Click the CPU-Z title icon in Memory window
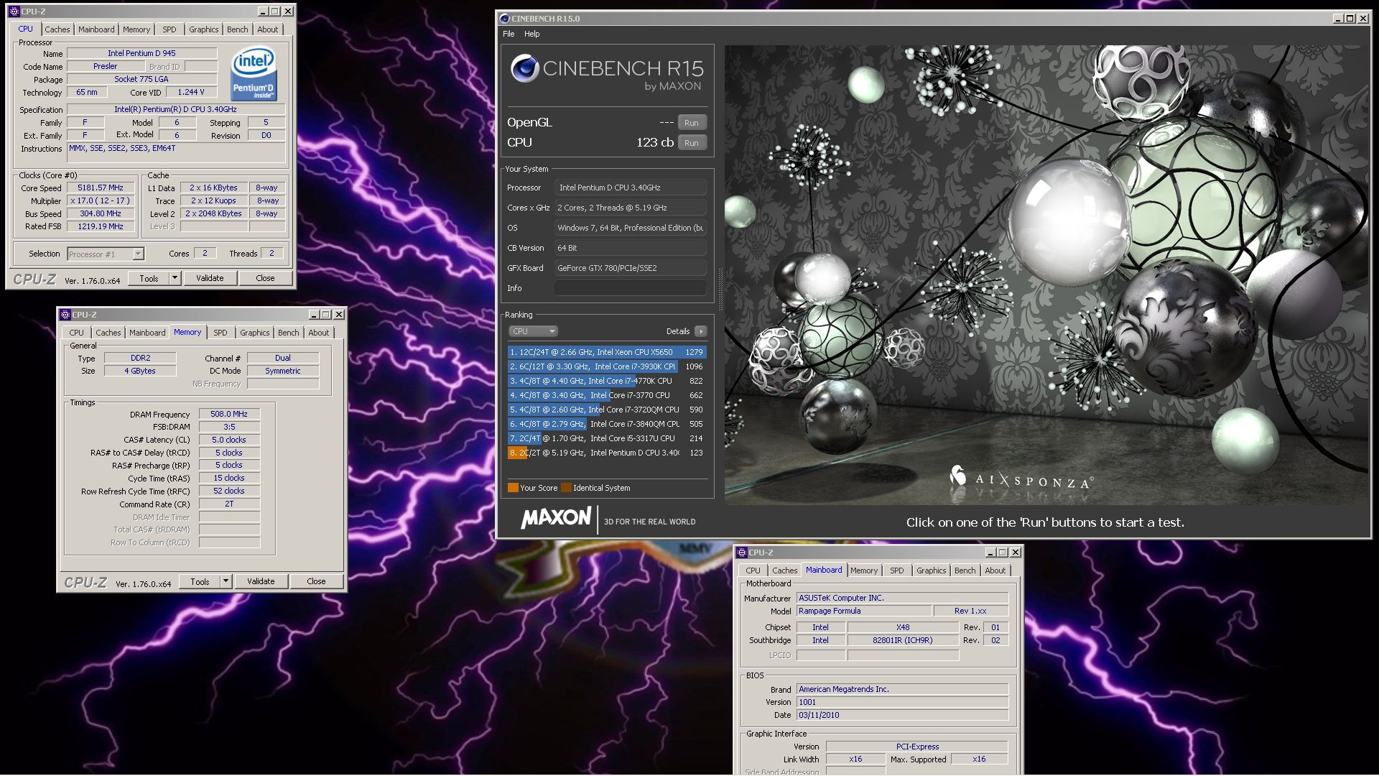The height and width of the screenshot is (776, 1379). (65, 315)
